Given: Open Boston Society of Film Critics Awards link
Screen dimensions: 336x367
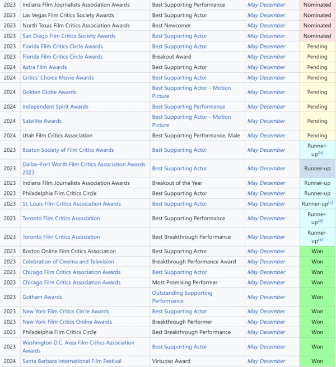Looking at the screenshot, I should (68, 150).
